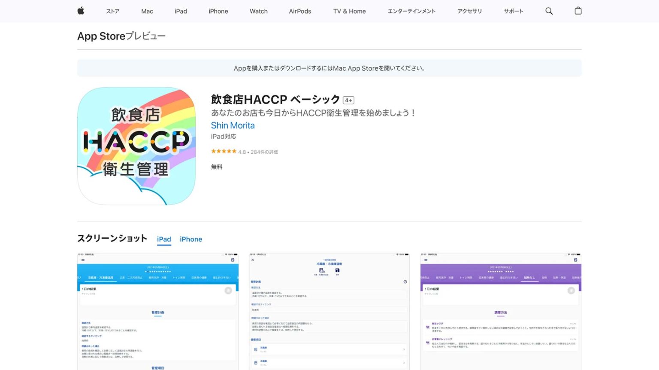This screenshot has width=659, height=370.
Task: Select iPhone in the navigation bar
Action: point(218,11)
